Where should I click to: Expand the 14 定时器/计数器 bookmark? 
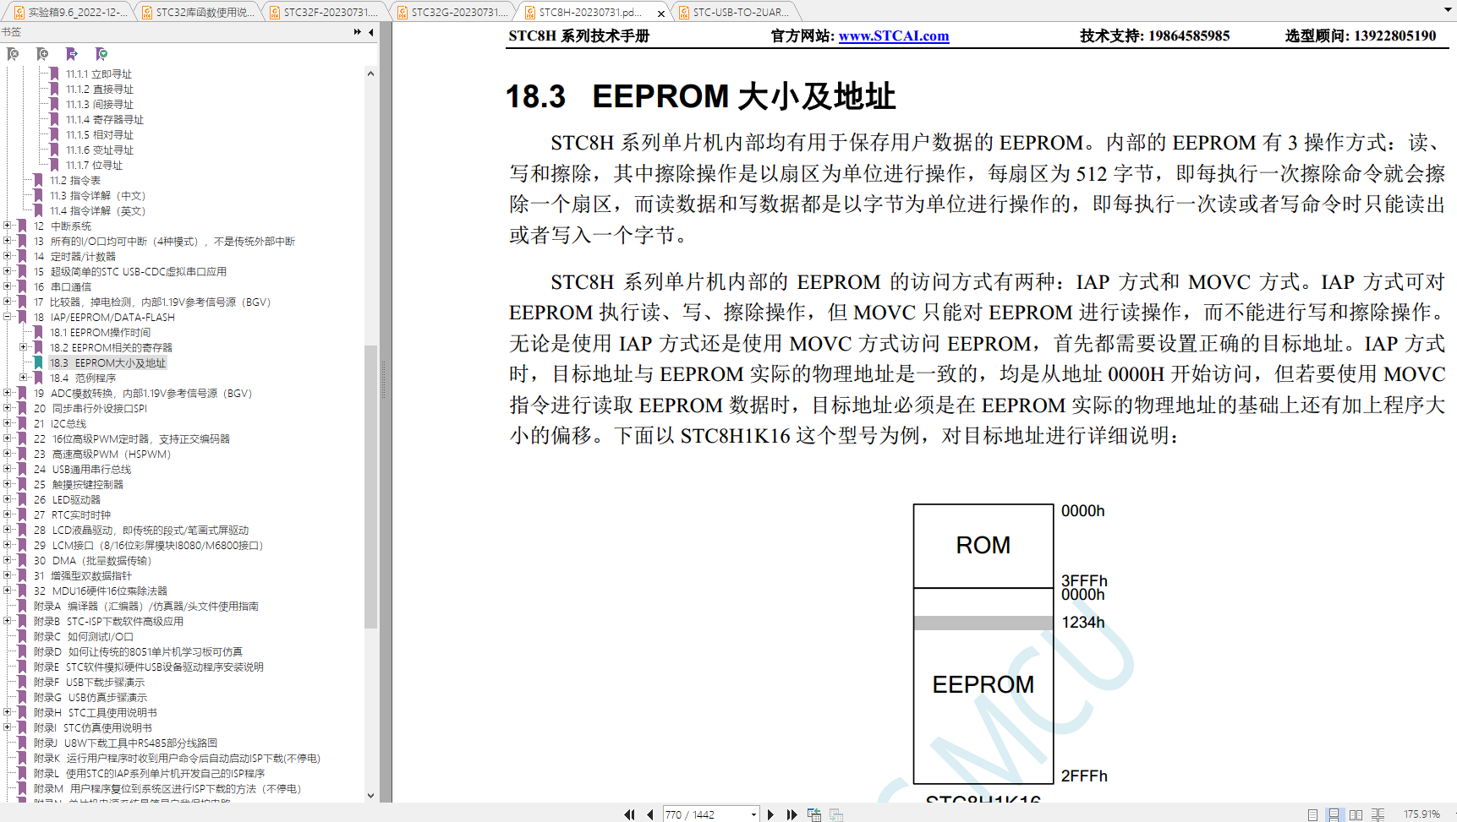[x=8, y=257]
